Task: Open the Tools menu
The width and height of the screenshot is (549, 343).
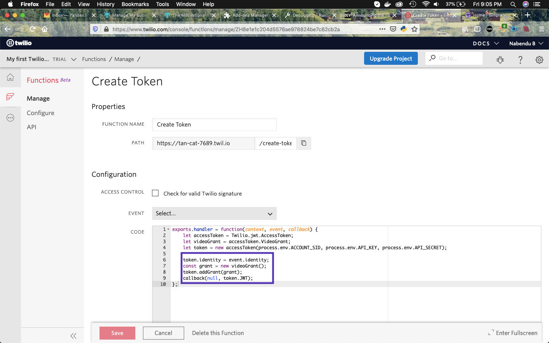Action: (x=162, y=4)
